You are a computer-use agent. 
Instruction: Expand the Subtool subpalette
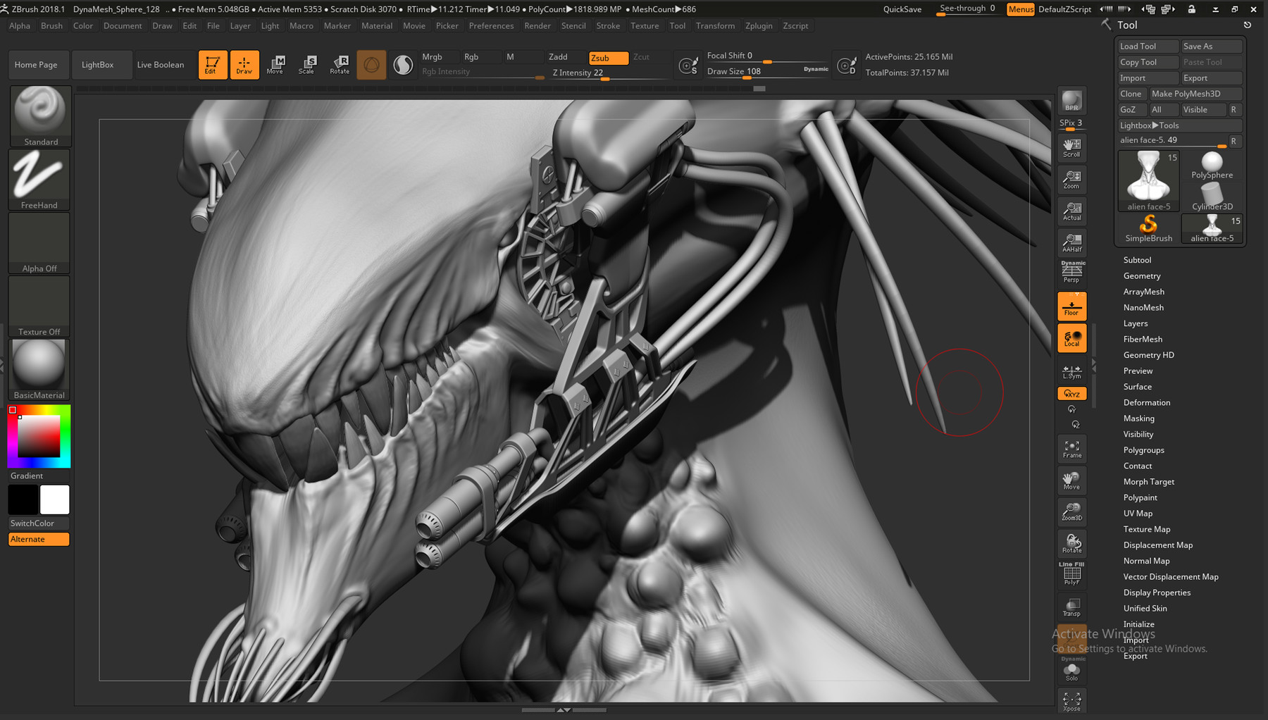click(x=1137, y=259)
